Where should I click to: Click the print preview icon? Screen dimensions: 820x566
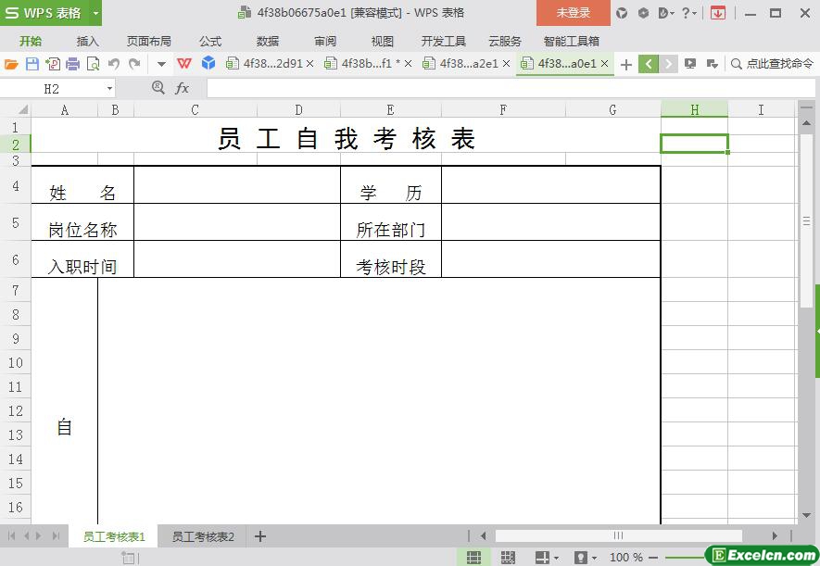click(93, 64)
